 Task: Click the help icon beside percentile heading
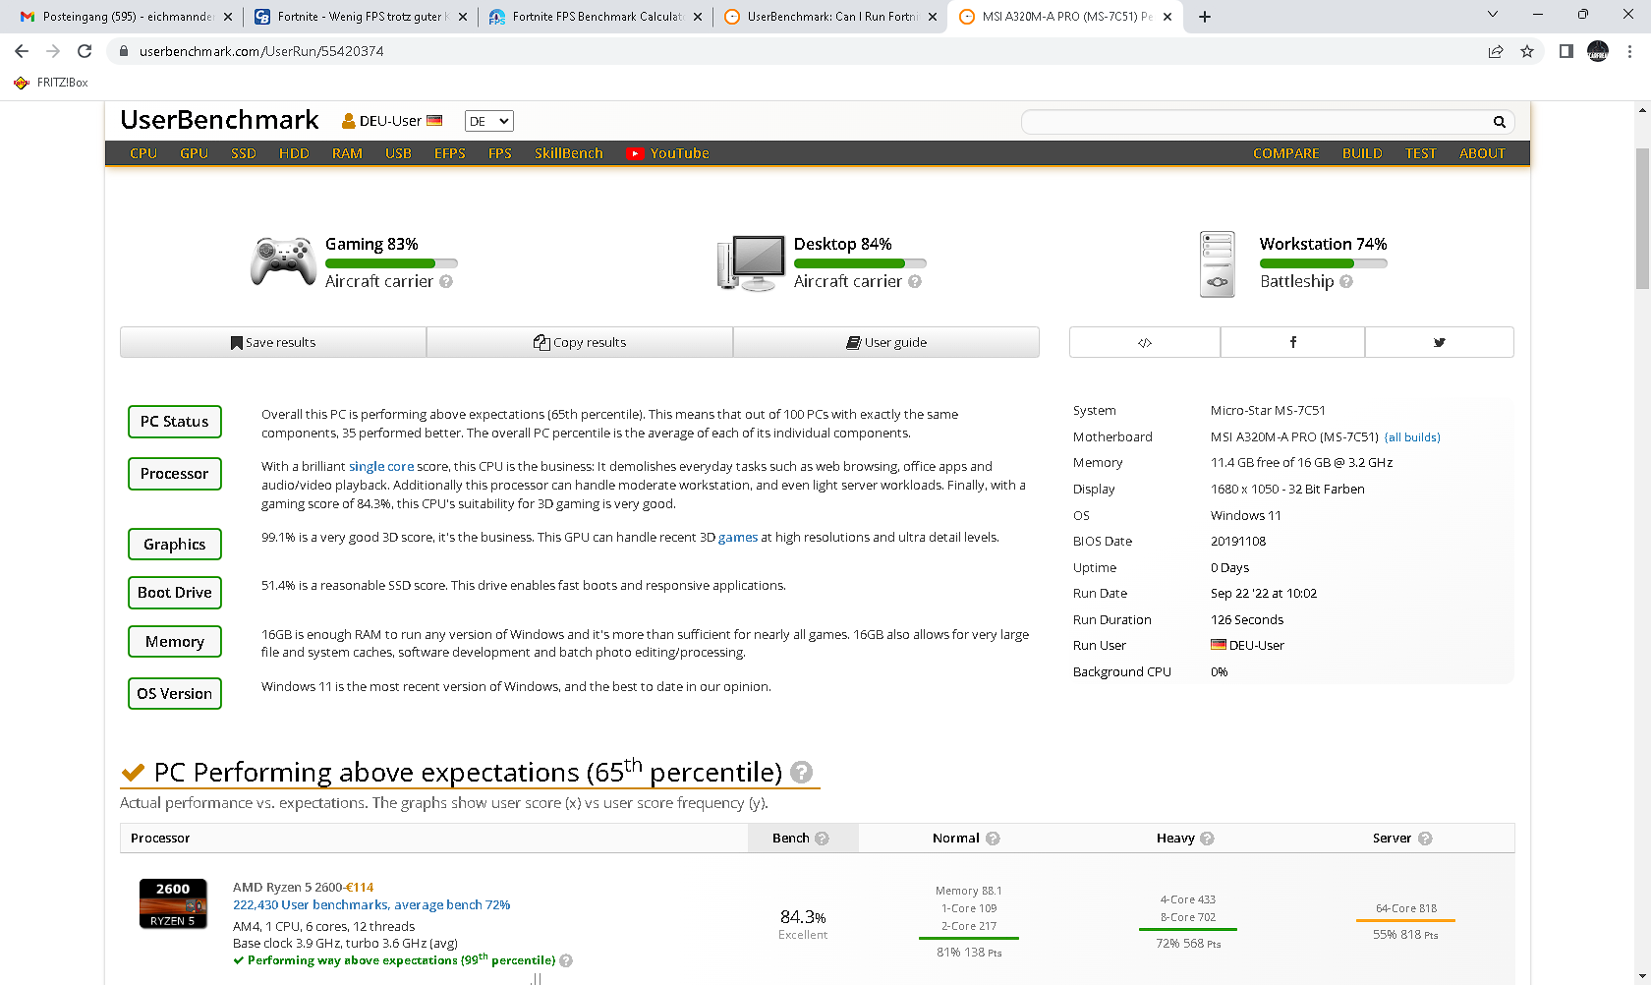(x=802, y=773)
